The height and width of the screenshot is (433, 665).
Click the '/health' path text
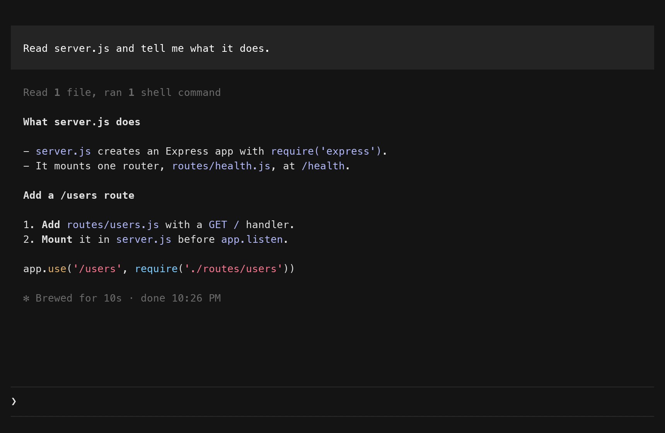pyautogui.click(x=323, y=166)
